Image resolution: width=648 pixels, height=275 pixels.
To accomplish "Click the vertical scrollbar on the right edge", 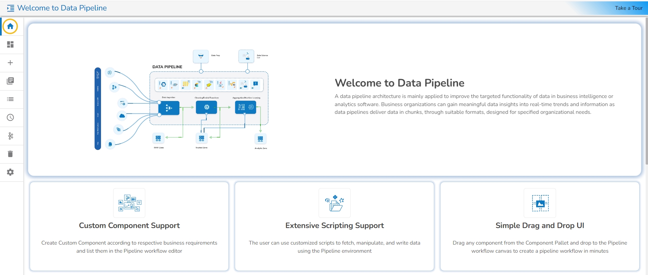I will point(646,91).
